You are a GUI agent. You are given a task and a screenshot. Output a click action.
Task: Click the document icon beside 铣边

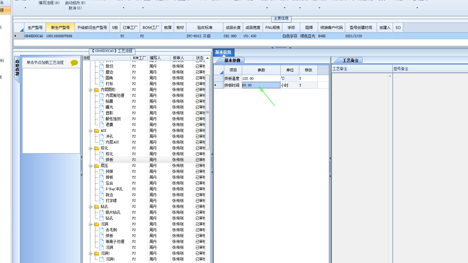101,195
